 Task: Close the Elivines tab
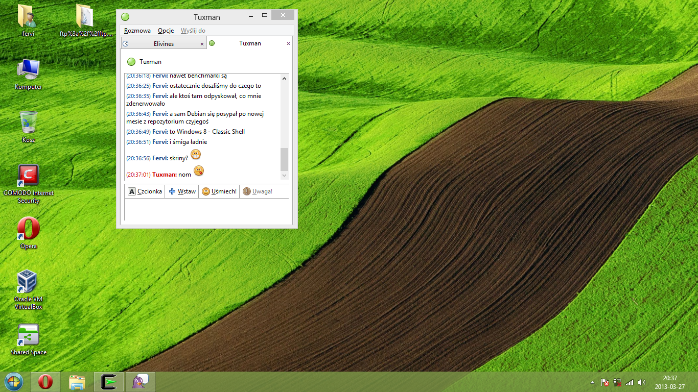[202, 44]
